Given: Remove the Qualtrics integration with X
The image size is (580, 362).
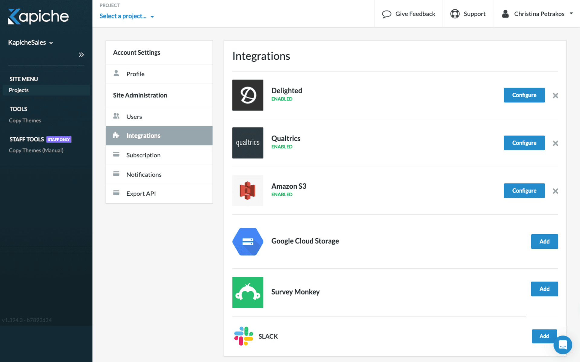Looking at the screenshot, I should (555, 143).
